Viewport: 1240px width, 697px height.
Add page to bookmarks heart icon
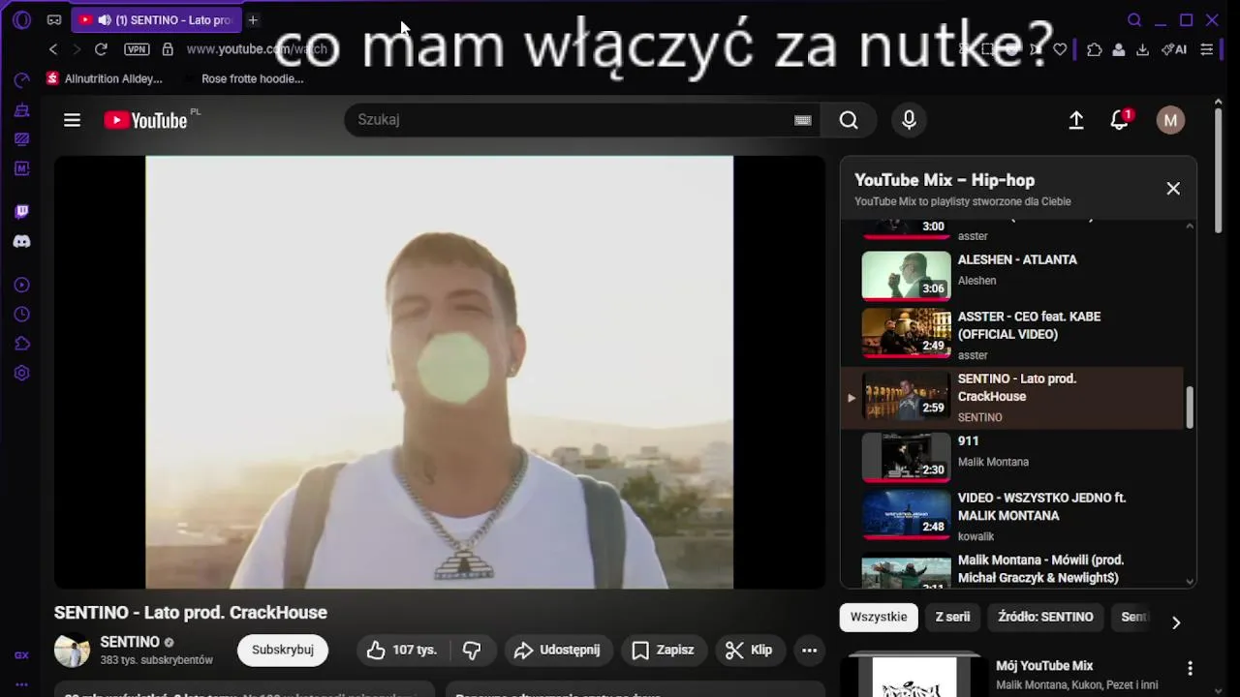point(1061,49)
